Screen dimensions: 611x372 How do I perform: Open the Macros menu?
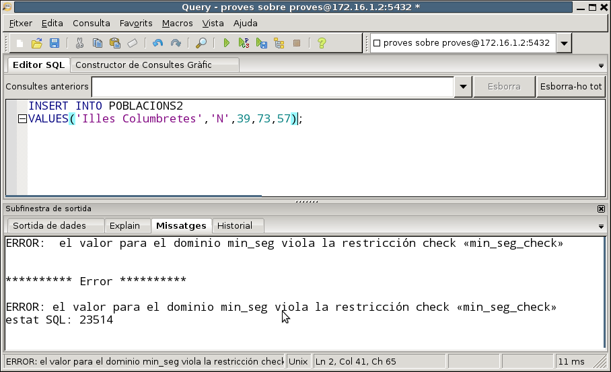pyautogui.click(x=177, y=23)
